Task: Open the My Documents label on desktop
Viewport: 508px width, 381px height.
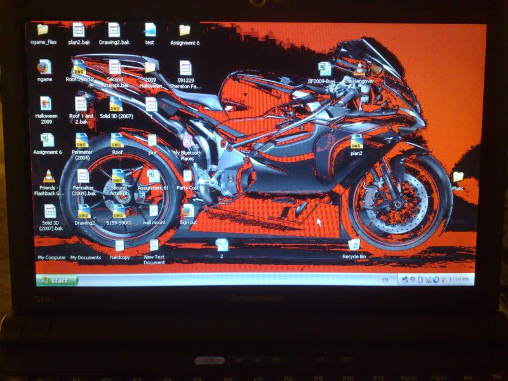Action: click(86, 258)
